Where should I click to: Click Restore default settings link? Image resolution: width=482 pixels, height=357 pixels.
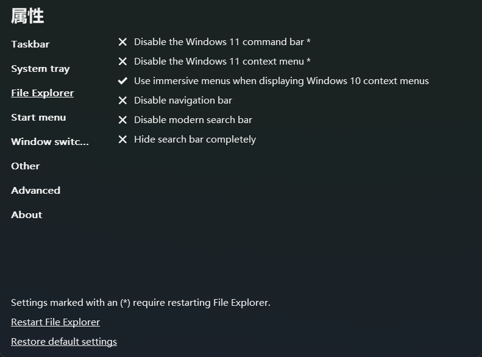64,342
